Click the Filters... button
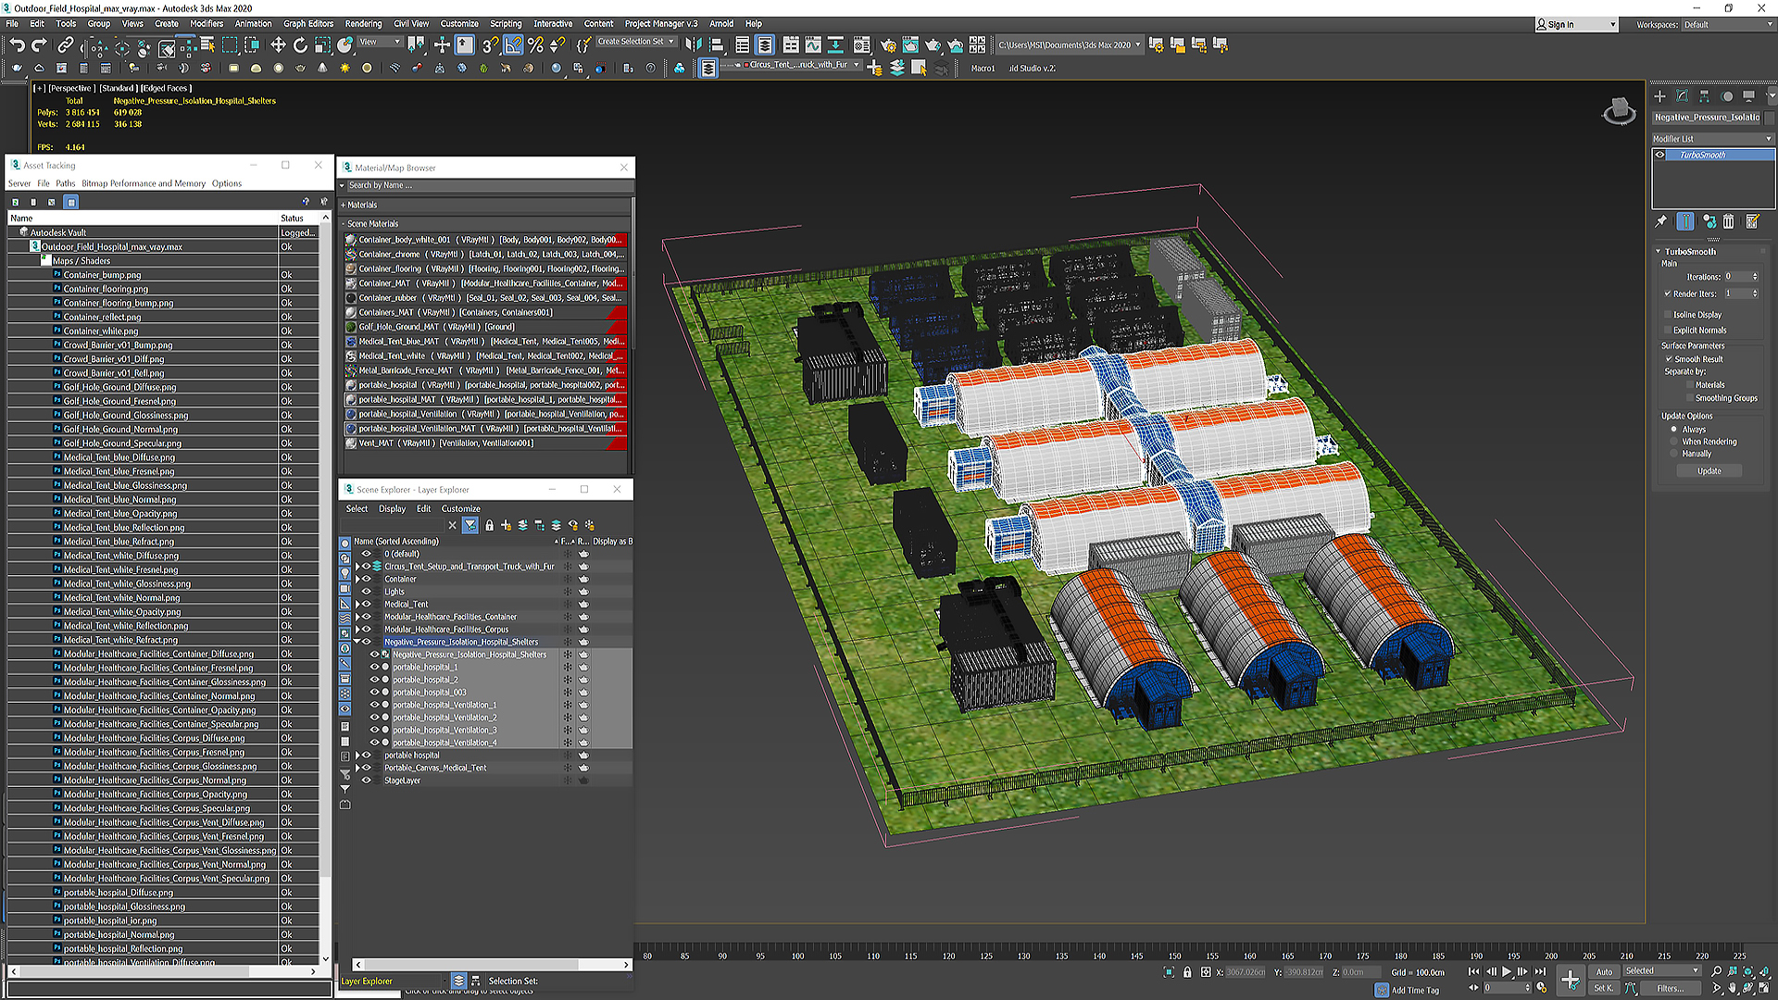 tap(1671, 988)
